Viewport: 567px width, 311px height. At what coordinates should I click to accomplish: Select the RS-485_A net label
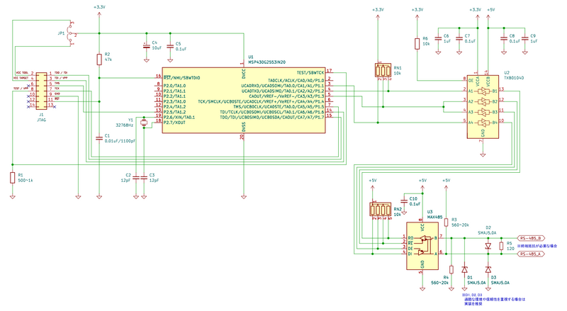532,254
